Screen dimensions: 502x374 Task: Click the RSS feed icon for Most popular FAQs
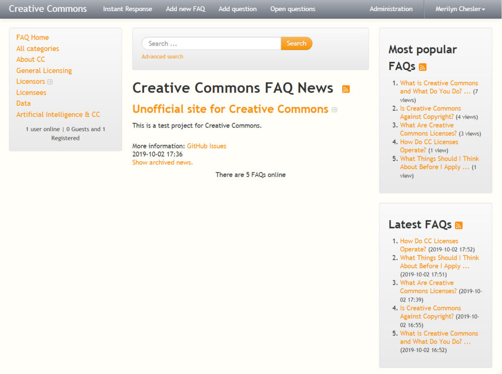click(x=423, y=67)
